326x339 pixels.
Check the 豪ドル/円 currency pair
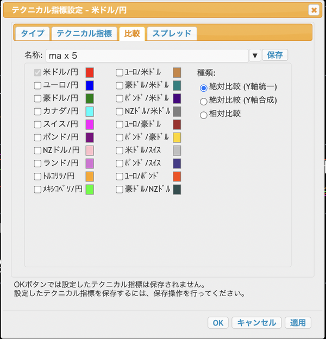click(x=37, y=98)
